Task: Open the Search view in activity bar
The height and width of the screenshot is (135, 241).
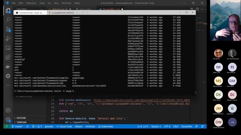Action: 8,19
